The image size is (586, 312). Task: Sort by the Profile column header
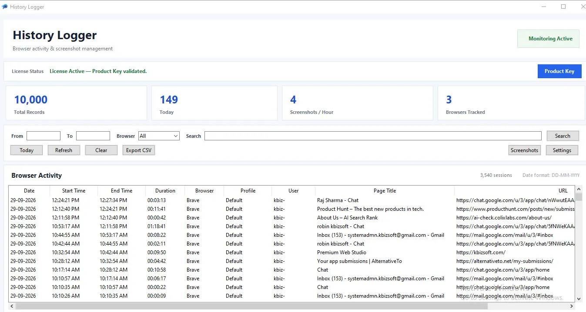click(248, 191)
